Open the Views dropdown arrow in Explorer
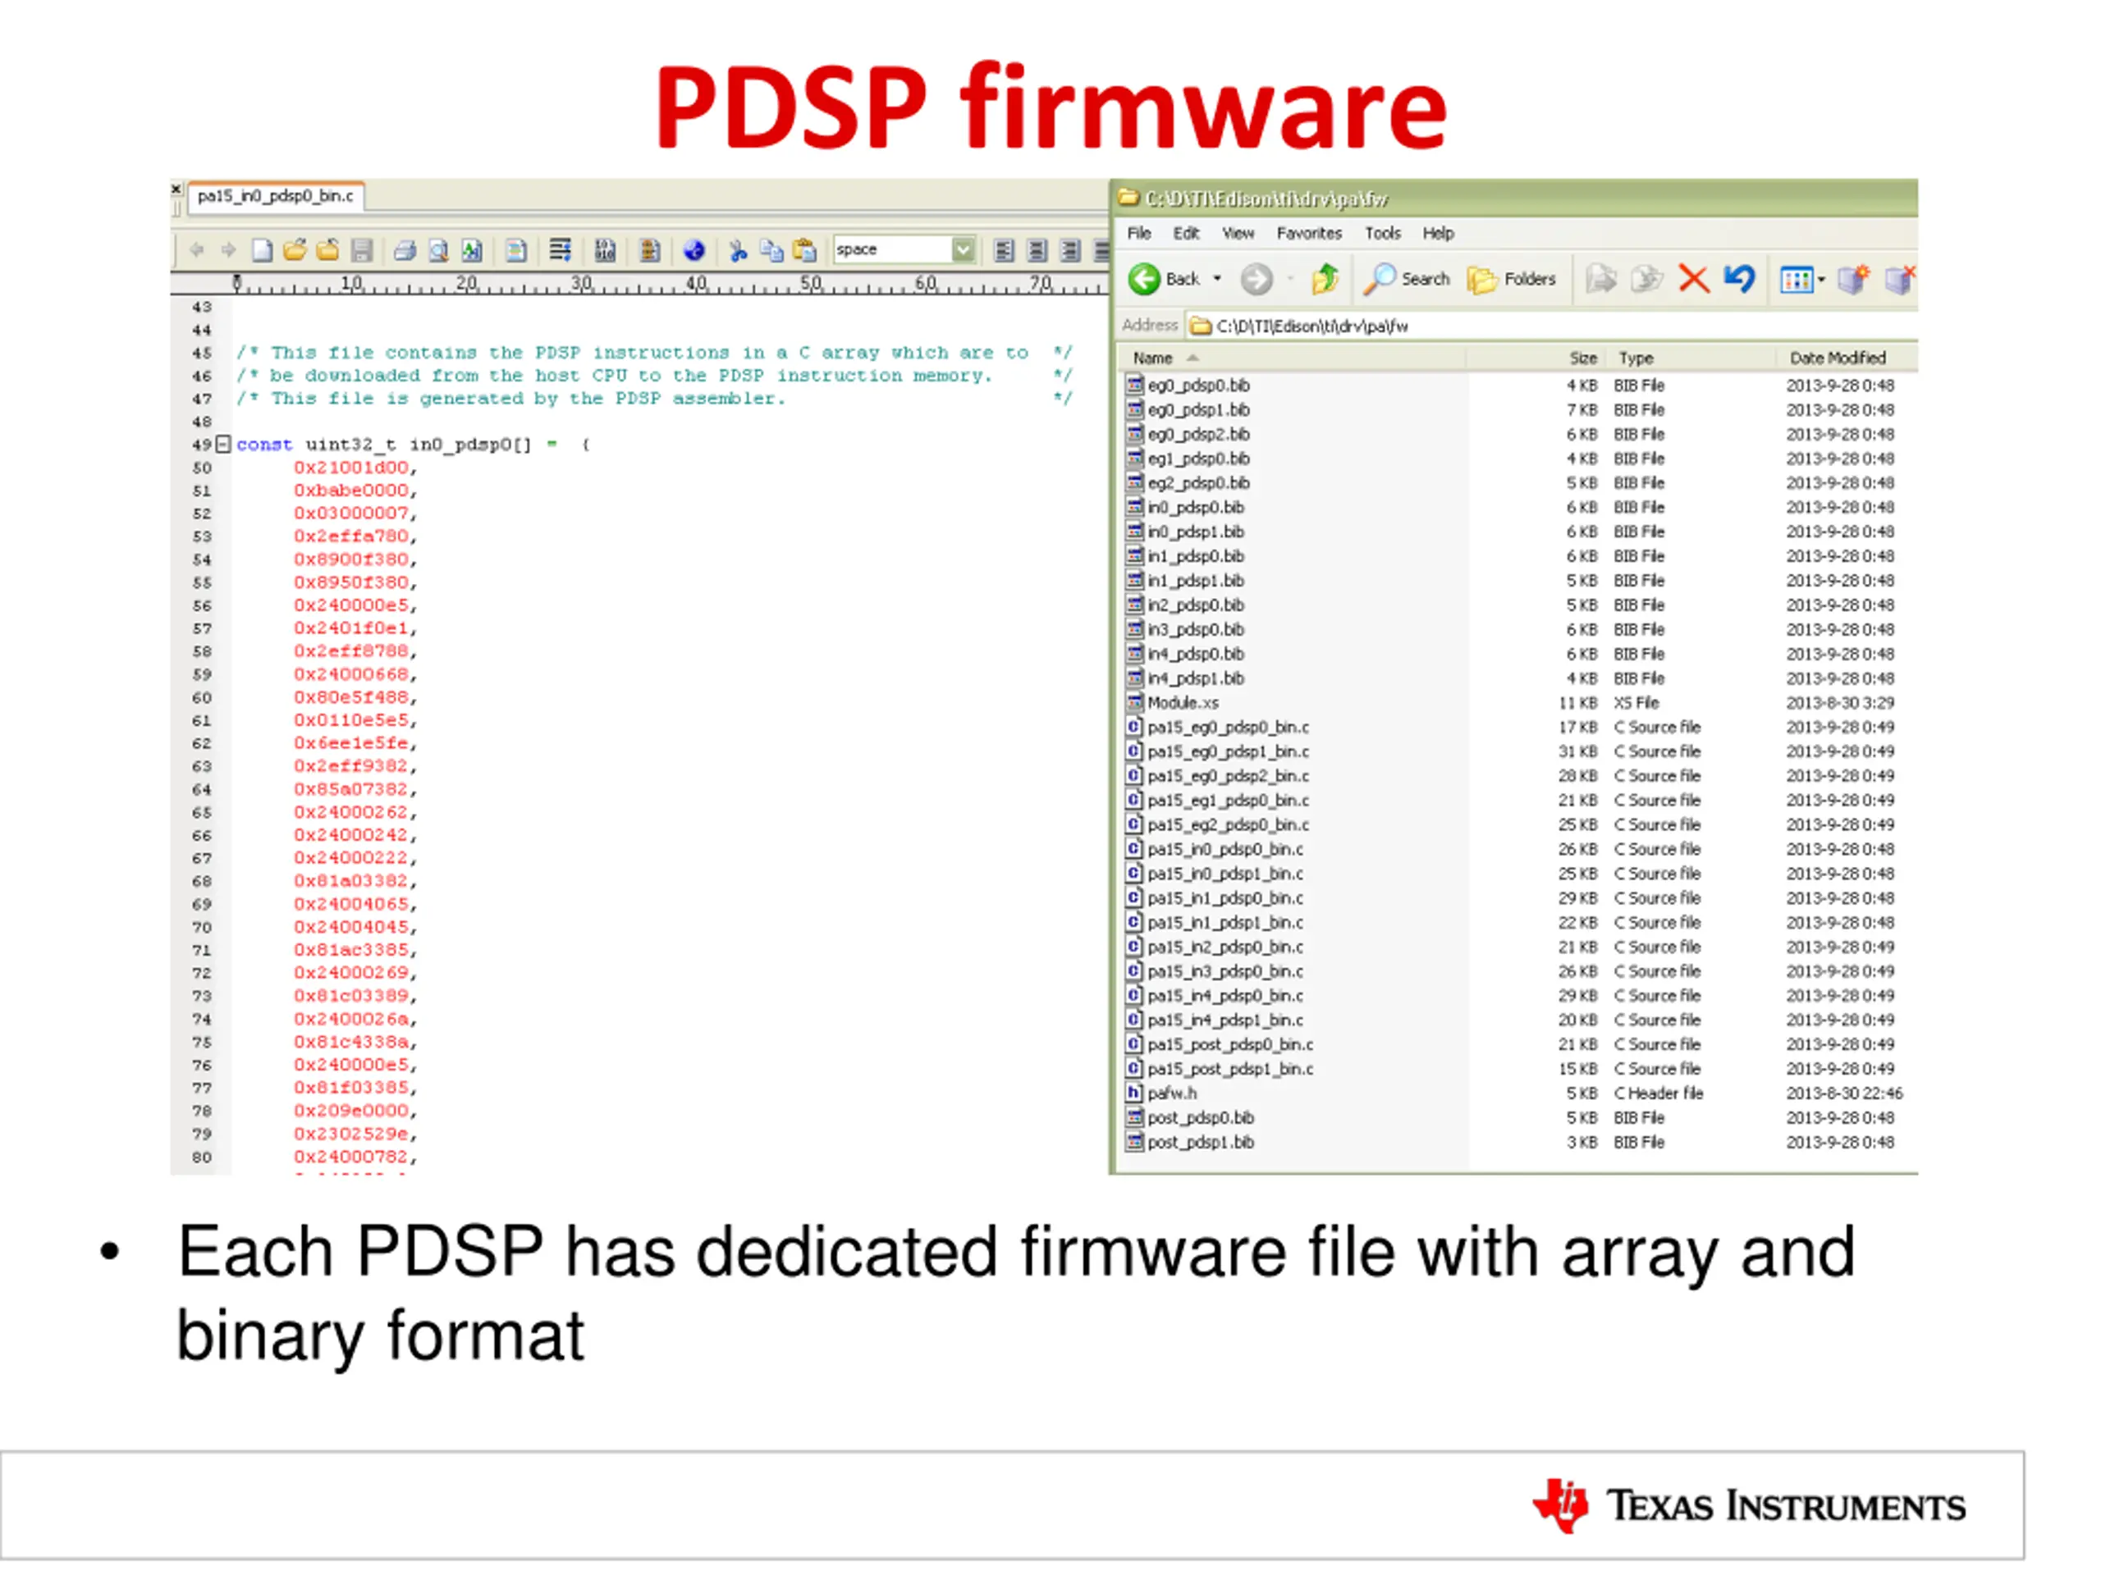Viewport: 2101px width, 1575px height. click(1821, 280)
